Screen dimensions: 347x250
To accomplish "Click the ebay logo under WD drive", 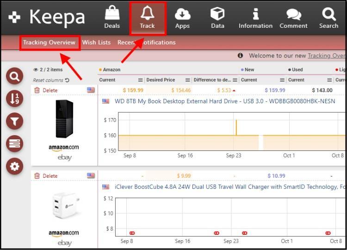I will 65,157.
